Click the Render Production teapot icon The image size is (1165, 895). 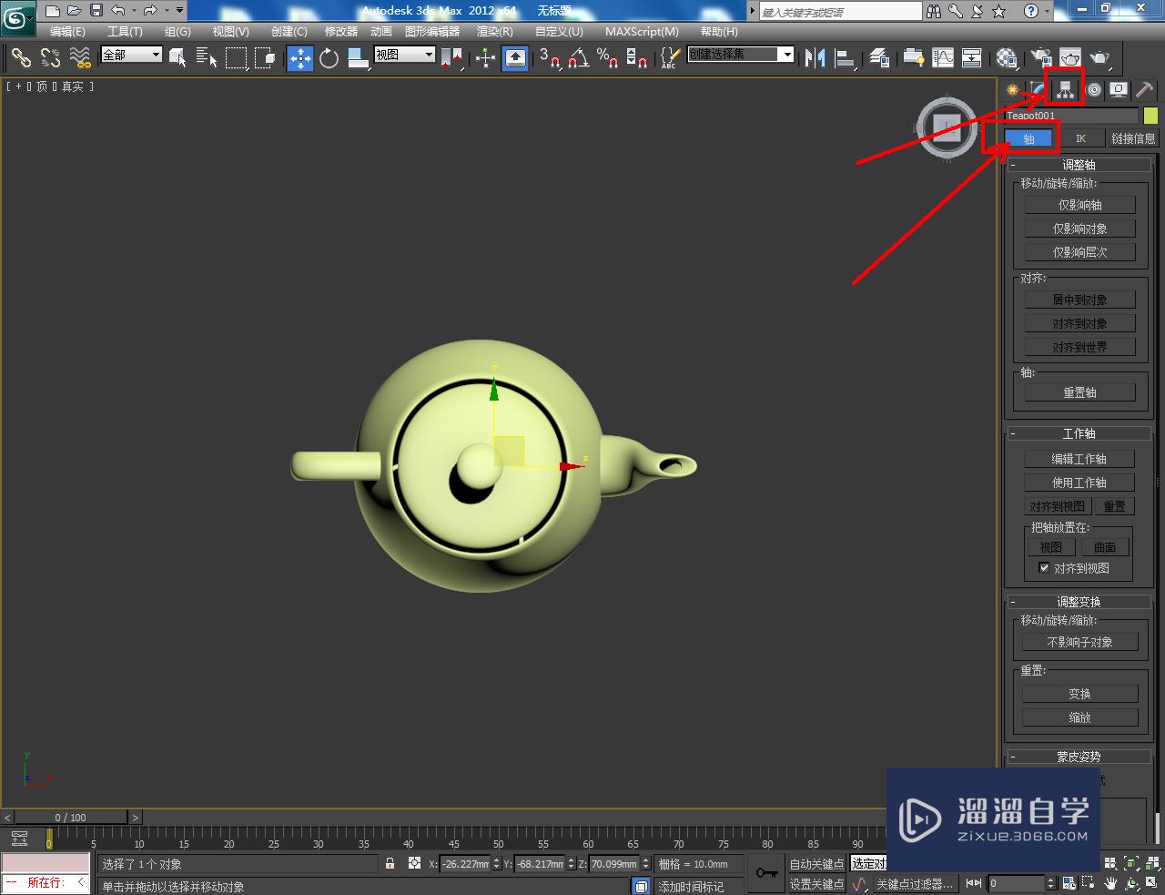coord(1100,58)
